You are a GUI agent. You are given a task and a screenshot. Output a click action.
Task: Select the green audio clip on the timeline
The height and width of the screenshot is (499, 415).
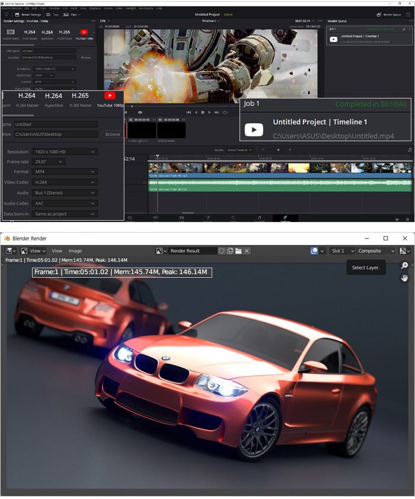coord(280,185)
